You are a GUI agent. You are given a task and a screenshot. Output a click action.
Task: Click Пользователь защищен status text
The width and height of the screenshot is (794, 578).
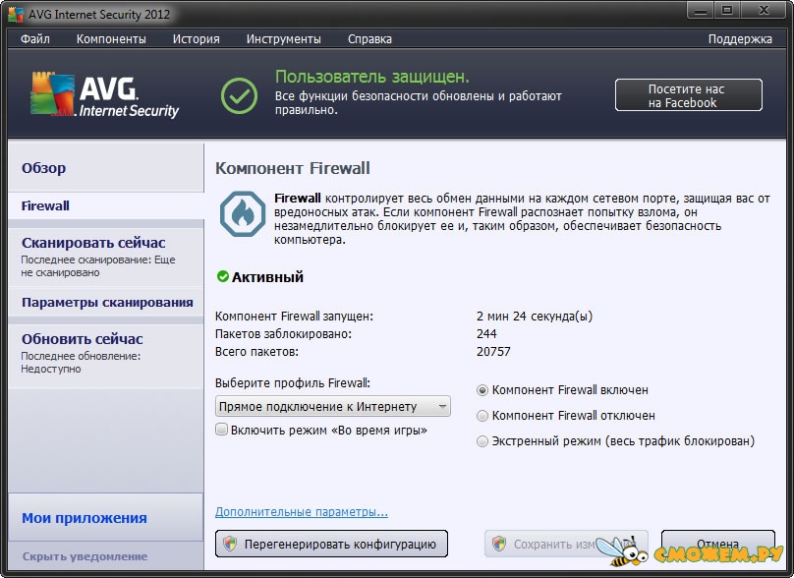(372, 77)
